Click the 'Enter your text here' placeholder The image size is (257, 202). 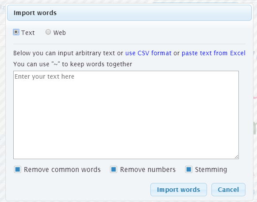pos(44,76)
